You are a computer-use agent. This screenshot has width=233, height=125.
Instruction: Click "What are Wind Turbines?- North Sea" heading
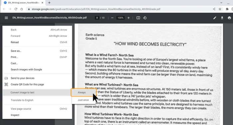pyautogui.click(x=112, y=85)
